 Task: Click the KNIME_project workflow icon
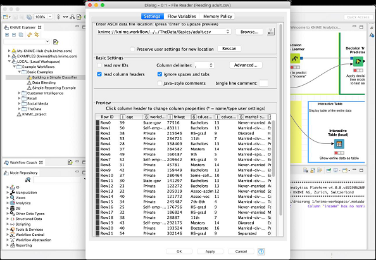pyautogui.click(x=19, y=114)
